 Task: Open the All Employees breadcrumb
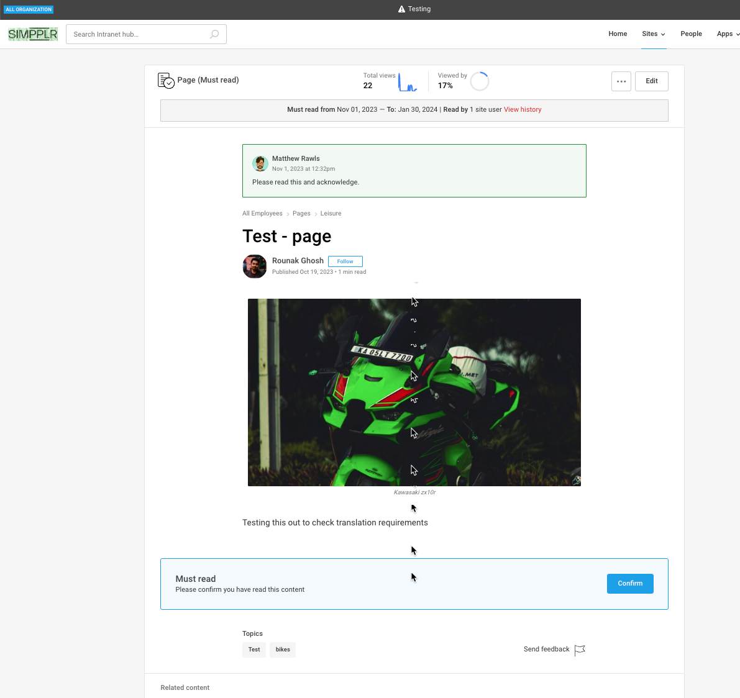click(x=262, y=213)
